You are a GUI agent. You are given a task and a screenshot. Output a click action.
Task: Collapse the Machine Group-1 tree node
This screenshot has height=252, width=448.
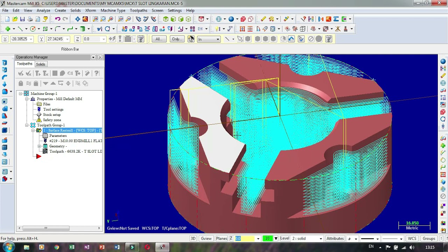(21, 93)
